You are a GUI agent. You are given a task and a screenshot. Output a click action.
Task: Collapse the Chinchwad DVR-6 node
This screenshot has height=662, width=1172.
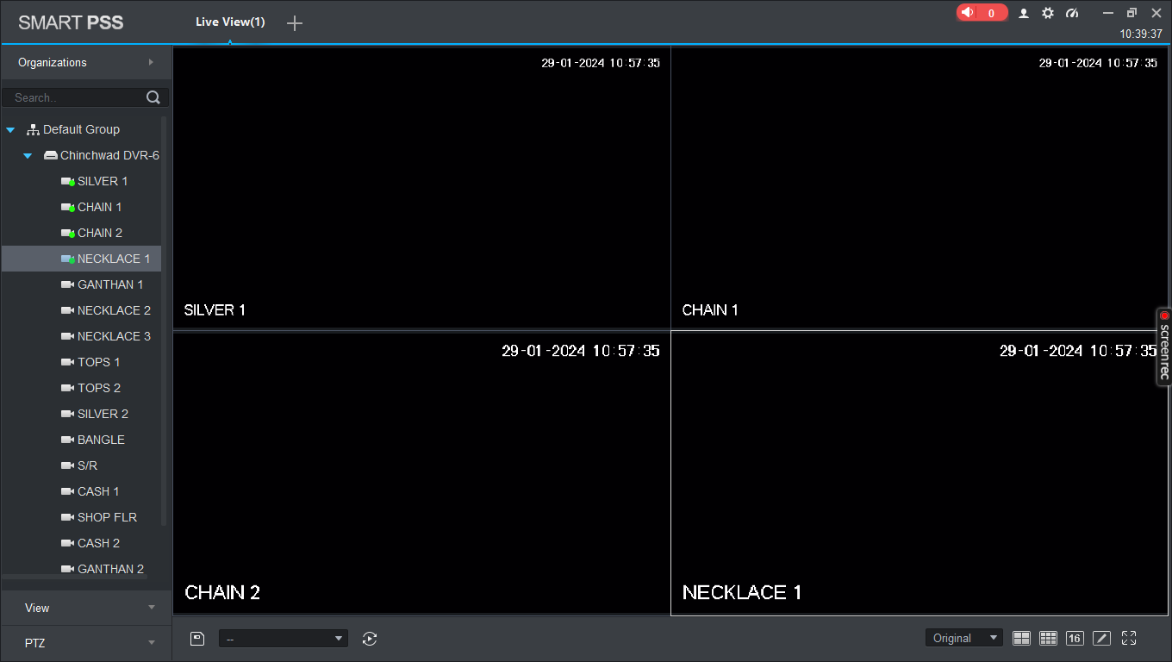(28, 156)
